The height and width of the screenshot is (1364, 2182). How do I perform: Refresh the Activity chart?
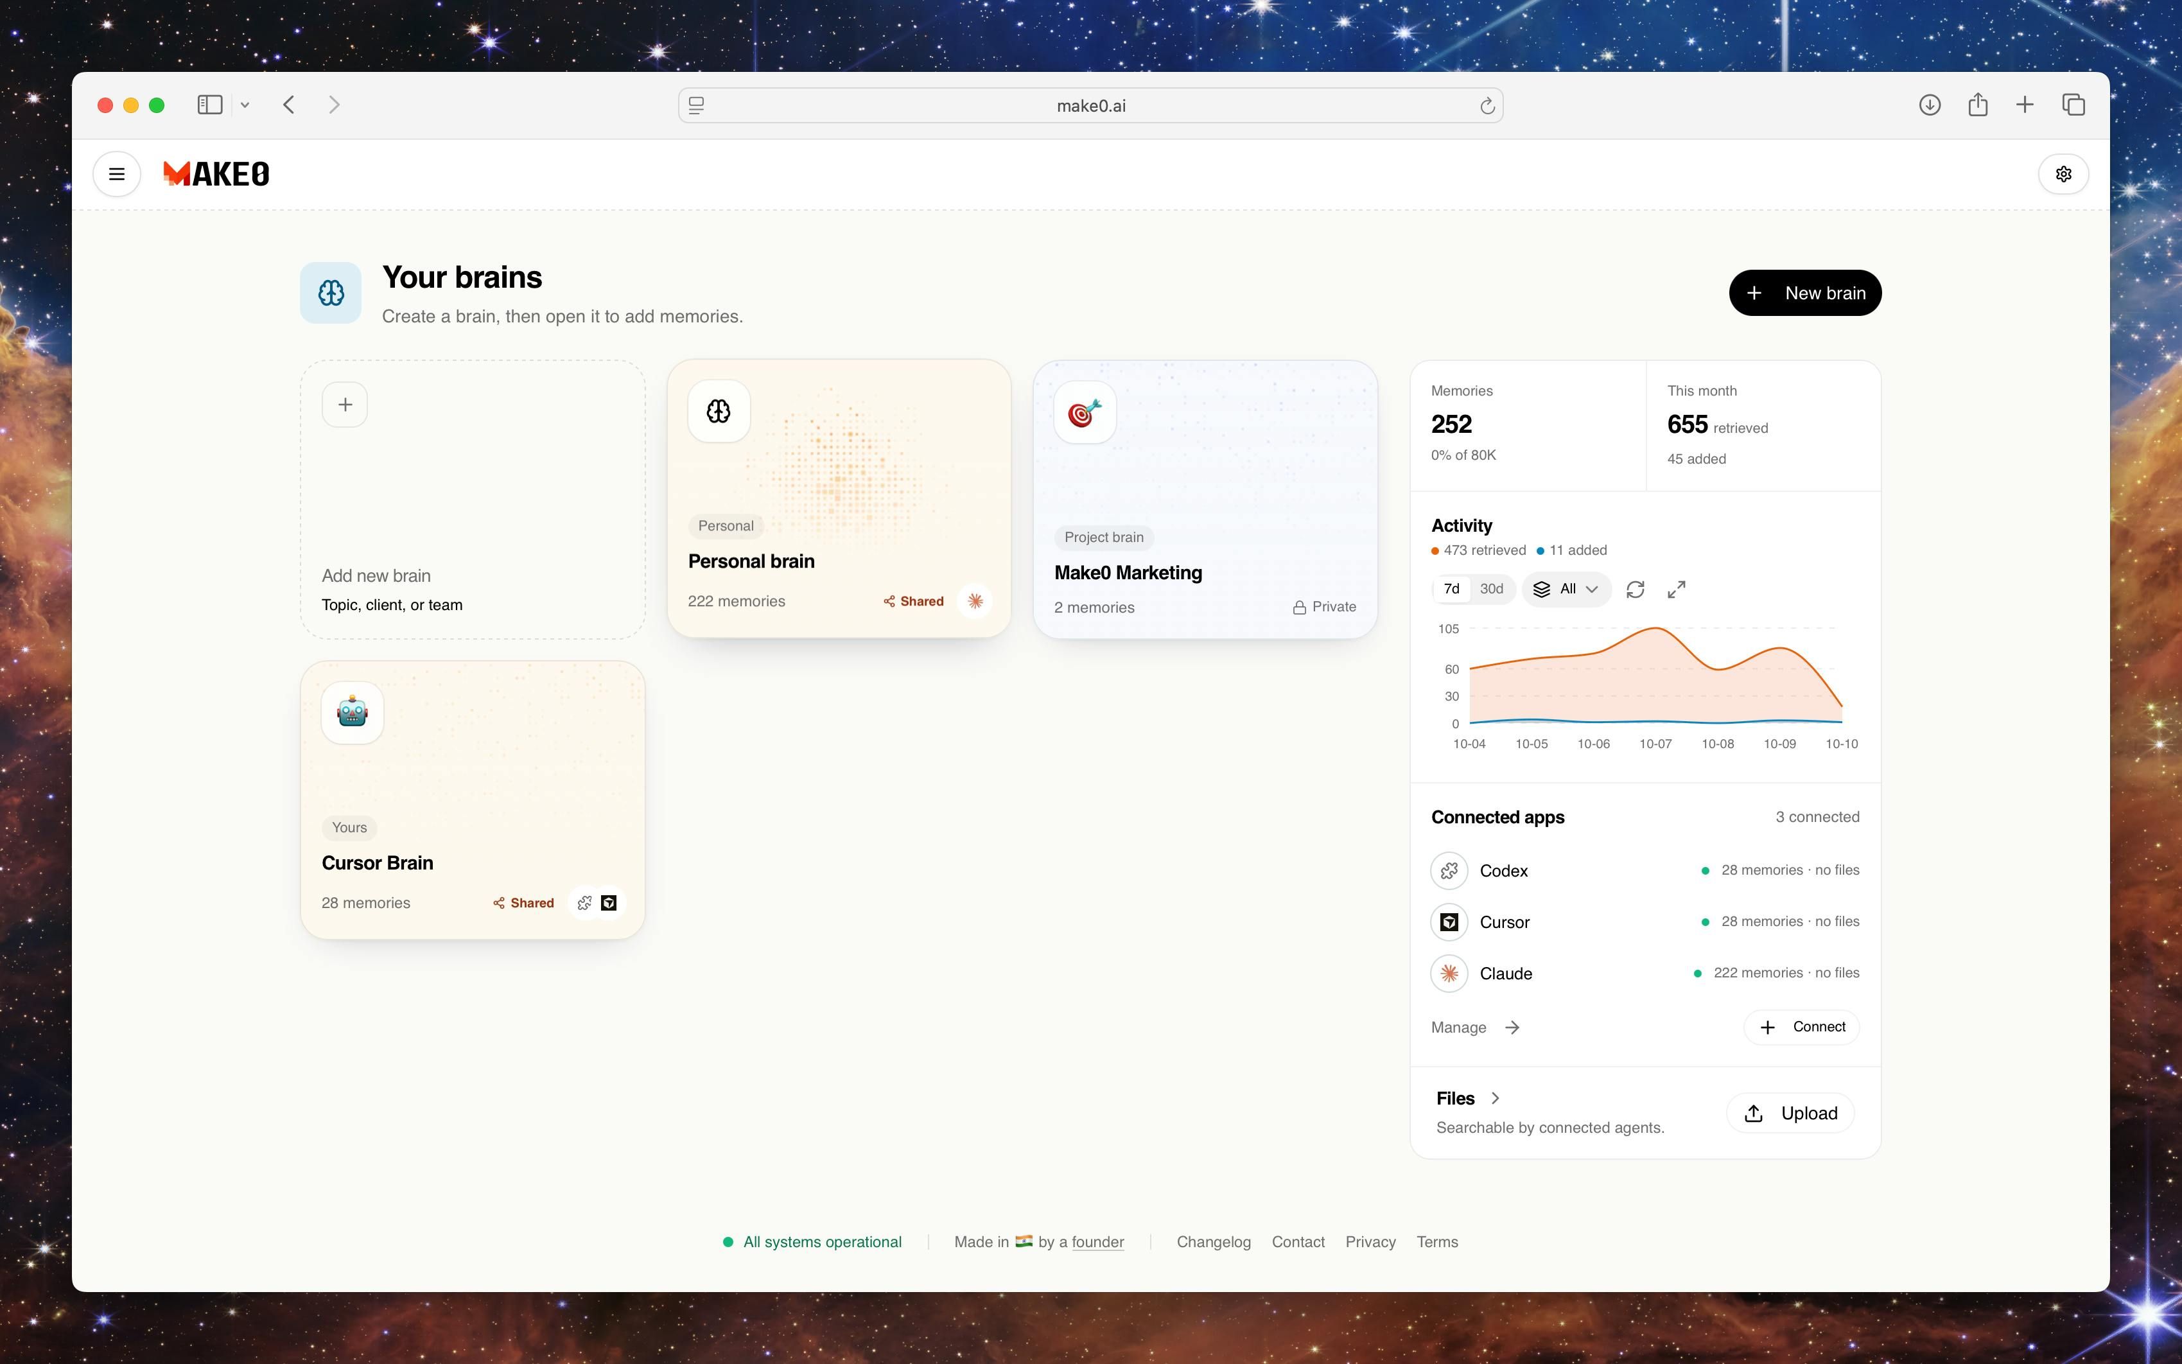pyautogui.click(x=1636, y=589)
